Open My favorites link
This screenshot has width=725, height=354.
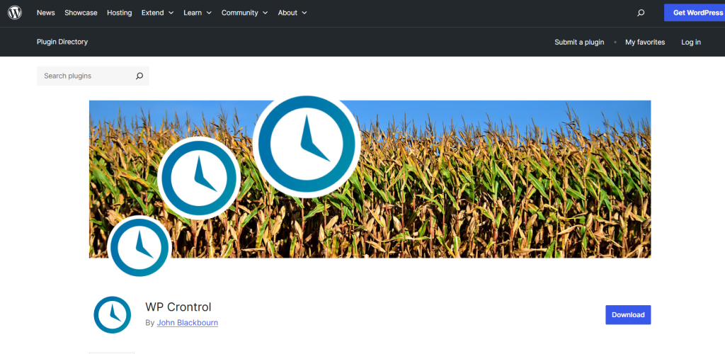click(x=645, y=42)
